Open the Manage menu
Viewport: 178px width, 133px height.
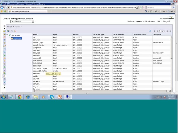[10, 27]
